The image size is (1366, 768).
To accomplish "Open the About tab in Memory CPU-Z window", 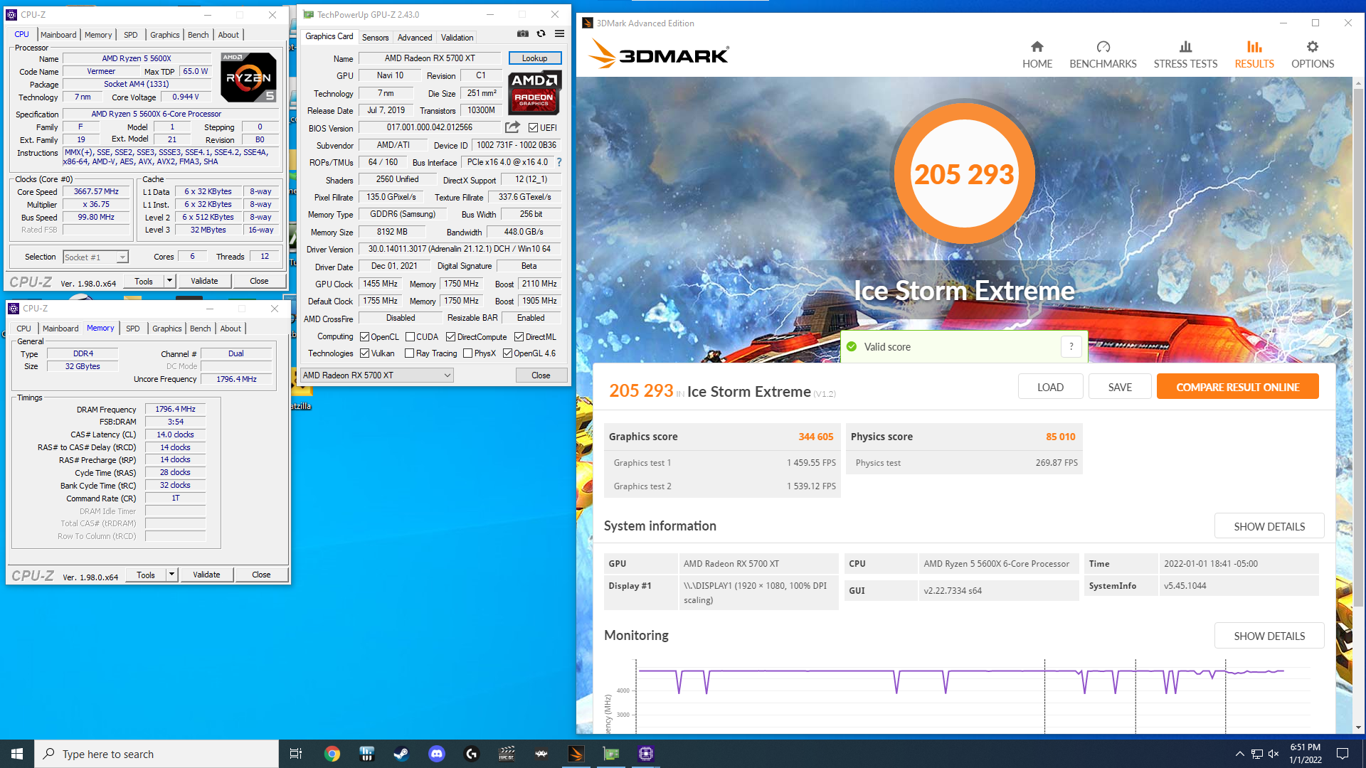I will pyautogui.click(x=231, y=329).
